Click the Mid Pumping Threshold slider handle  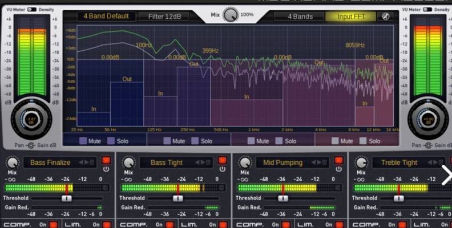click(282, 198)
